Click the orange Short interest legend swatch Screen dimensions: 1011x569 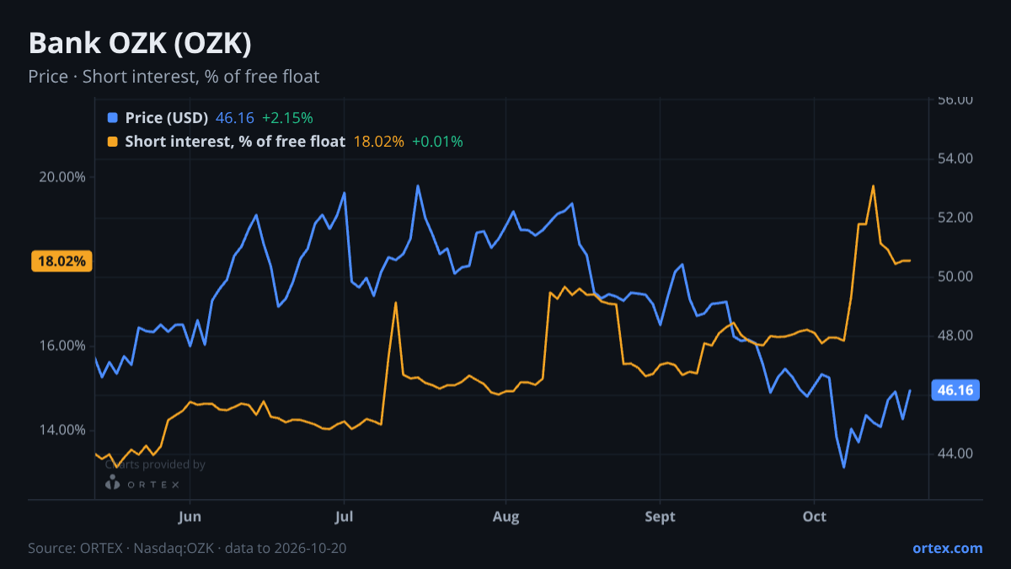[x=113, y=142]
